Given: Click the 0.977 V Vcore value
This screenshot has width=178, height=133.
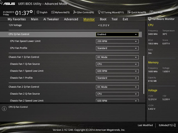Looking at the screenshot, I should (x=166, y=44).
